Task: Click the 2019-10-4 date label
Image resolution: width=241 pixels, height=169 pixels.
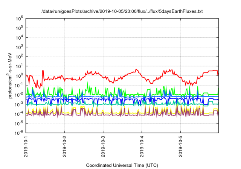Action: [142, 146]
